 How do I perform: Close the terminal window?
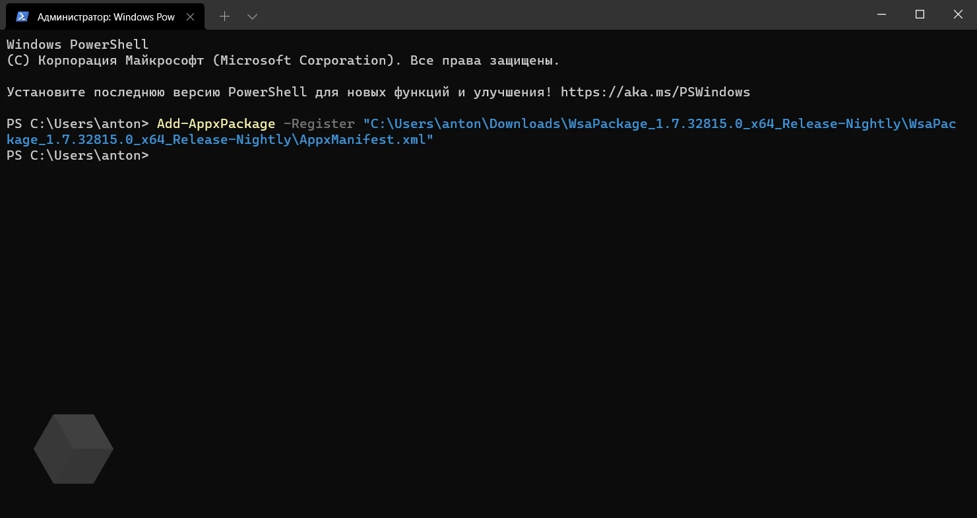tap(958, 15)
